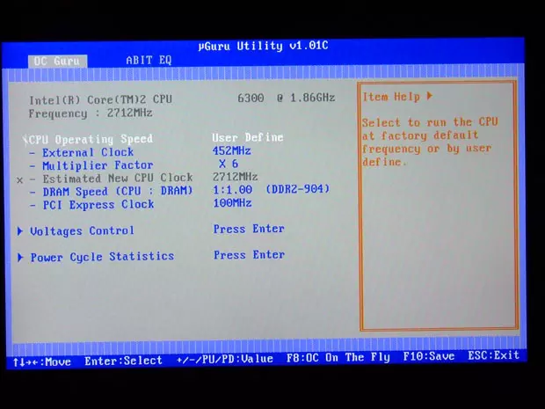Click the Frequency : 2712MHz readout
545x409 pixels.
coord(91,113)
